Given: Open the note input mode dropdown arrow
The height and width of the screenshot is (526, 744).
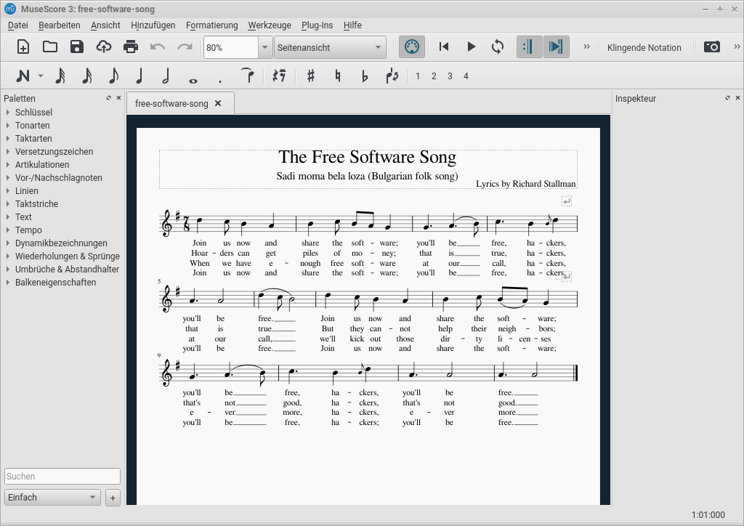Looking at the screenshot, I should coord(41,76).
